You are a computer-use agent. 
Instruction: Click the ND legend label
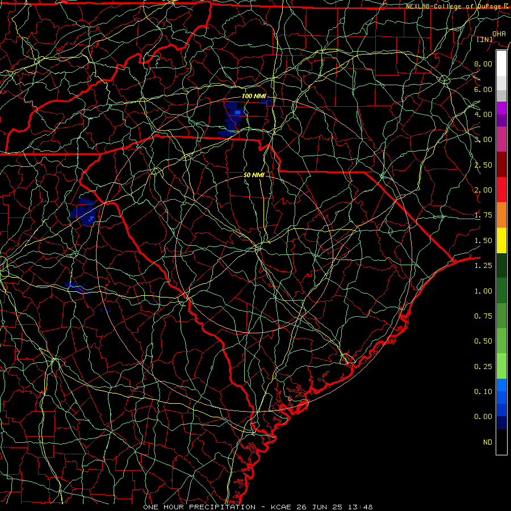(x=488, y=442)
